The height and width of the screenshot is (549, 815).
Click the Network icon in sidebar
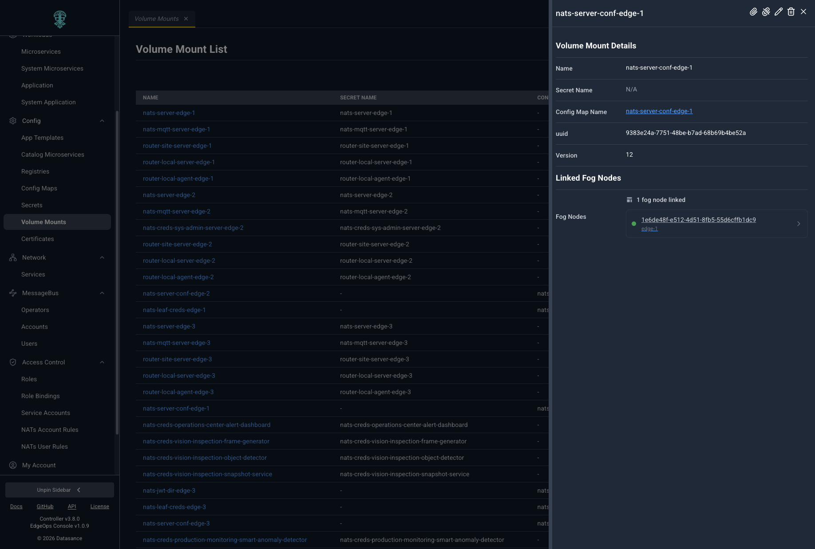pyautogui.click(x=13, y=257)
